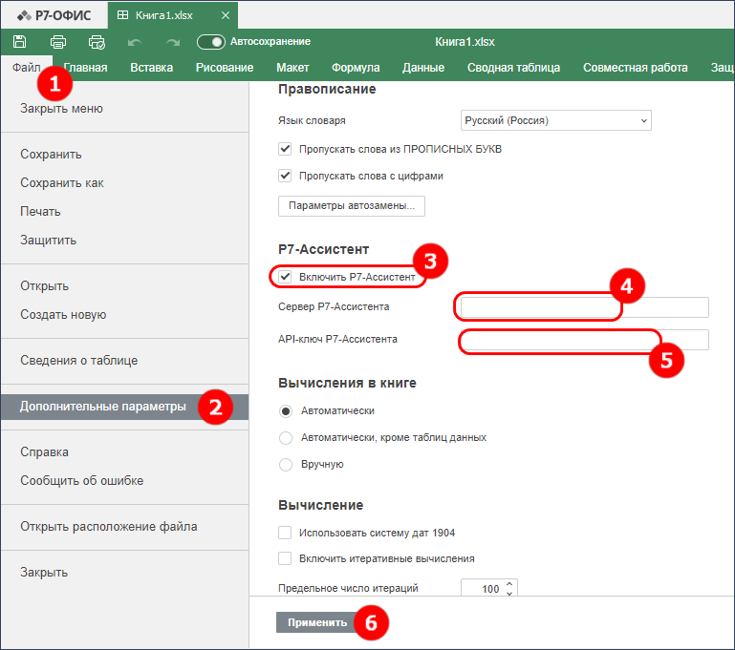Image resolution: width=735 pixels, height=650 pixels.
Task: Open the Файл tab
Action: click(26, 68)
